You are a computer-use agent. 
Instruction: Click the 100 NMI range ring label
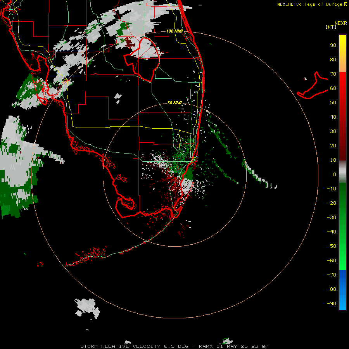(174, 31)
